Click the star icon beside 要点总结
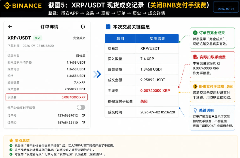 pos(11,140)
